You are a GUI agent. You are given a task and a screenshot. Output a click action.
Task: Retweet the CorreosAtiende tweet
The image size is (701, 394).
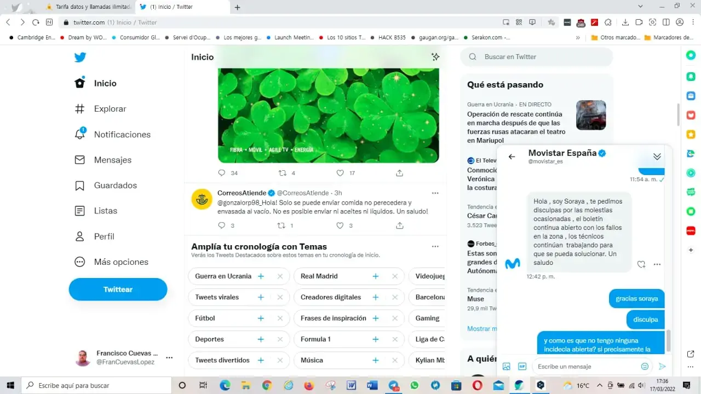[x=283, y=225]
